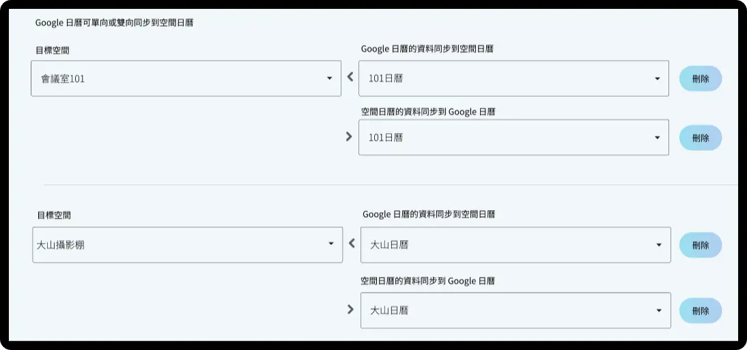Click arrow of 101日曆 under Google 日曆的資料同步到空間日曆
Screen dimensions: 747x350
click(x=657, y=78)
